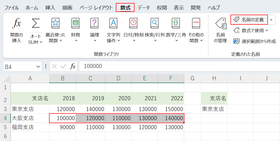The width and height of the screenshot is (280, 141).
Task: Open the 検索/行列 functions icon
Action: (154, 24)
